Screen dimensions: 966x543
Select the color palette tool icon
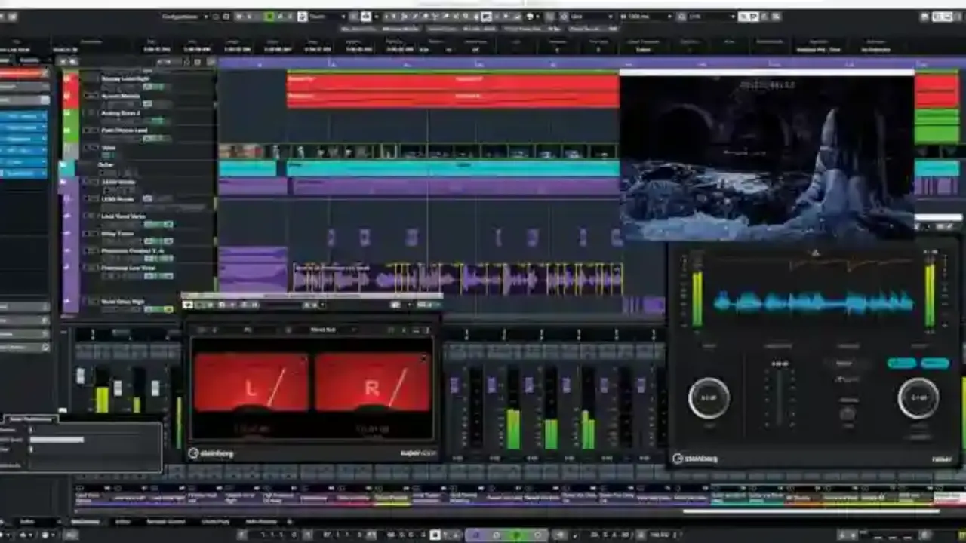(x=530, y=16)
